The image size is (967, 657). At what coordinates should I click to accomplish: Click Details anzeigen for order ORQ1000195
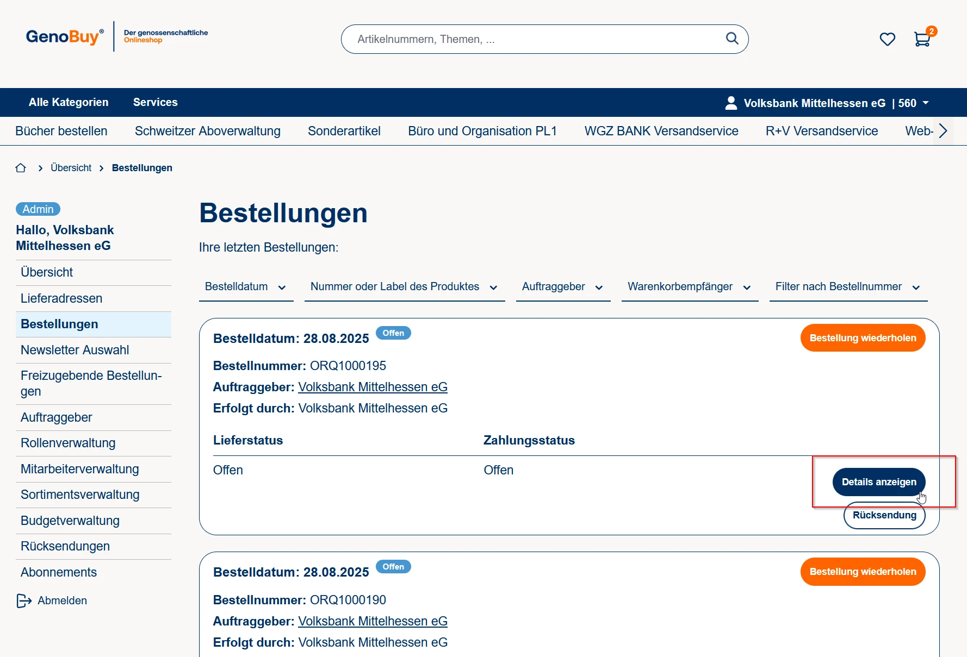pos(878,482)
